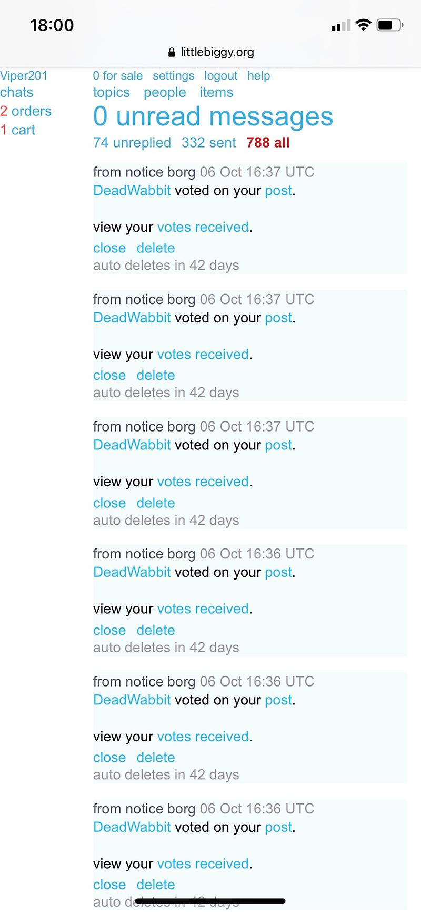Screen dimensions: 421x912
Task: Open the 0 for sale link
Action: click(117, 76)
